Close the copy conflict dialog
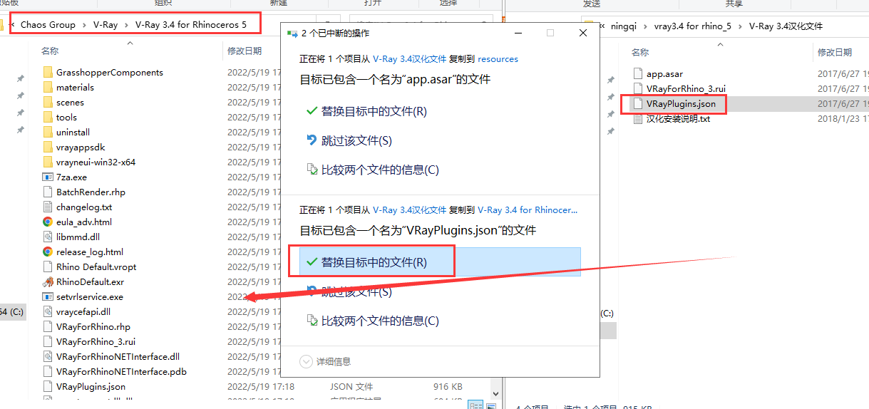Image resolution: width=869 pixels, height=409 pixels. (584, 33)
